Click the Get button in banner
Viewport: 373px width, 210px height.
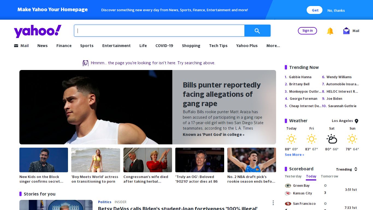tap(315, 10)
